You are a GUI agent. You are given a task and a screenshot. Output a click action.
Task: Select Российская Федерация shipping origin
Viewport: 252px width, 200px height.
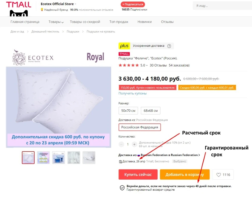140,127
